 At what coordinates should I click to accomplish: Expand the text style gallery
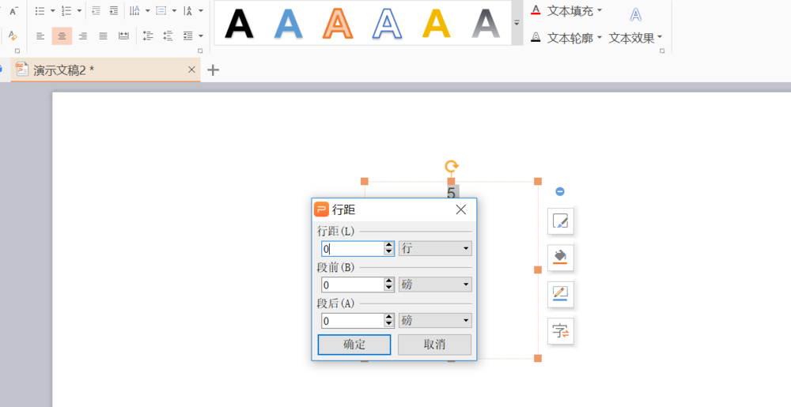point(517,23)
